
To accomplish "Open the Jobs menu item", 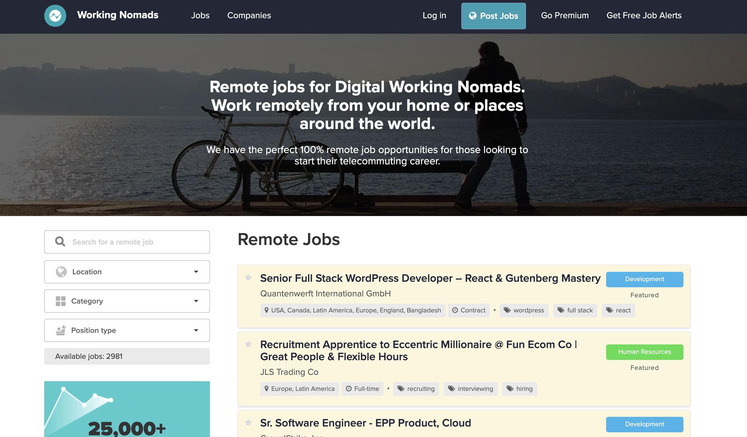I will tap(200, 15).
